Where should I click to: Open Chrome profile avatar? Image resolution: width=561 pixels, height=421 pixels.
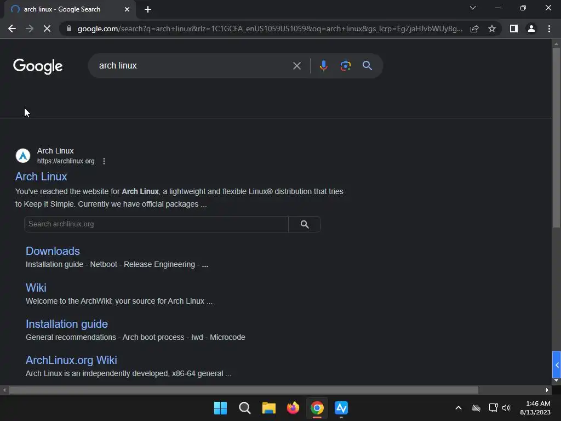pyautogui.click(x=531, y=29)
